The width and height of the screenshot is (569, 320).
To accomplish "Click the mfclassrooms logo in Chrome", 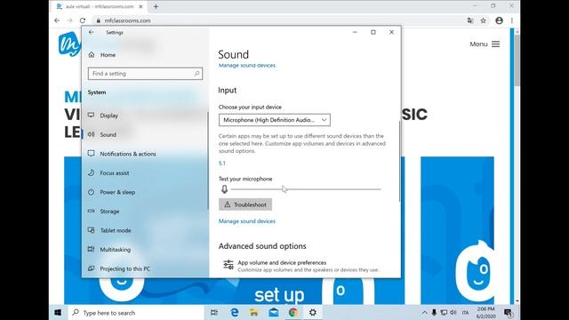I will 69,44.
